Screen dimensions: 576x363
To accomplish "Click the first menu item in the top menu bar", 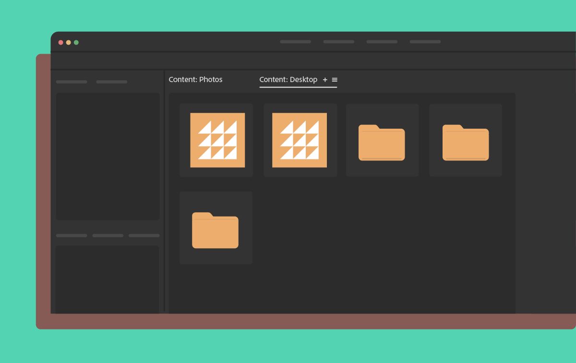I will 295,42.
